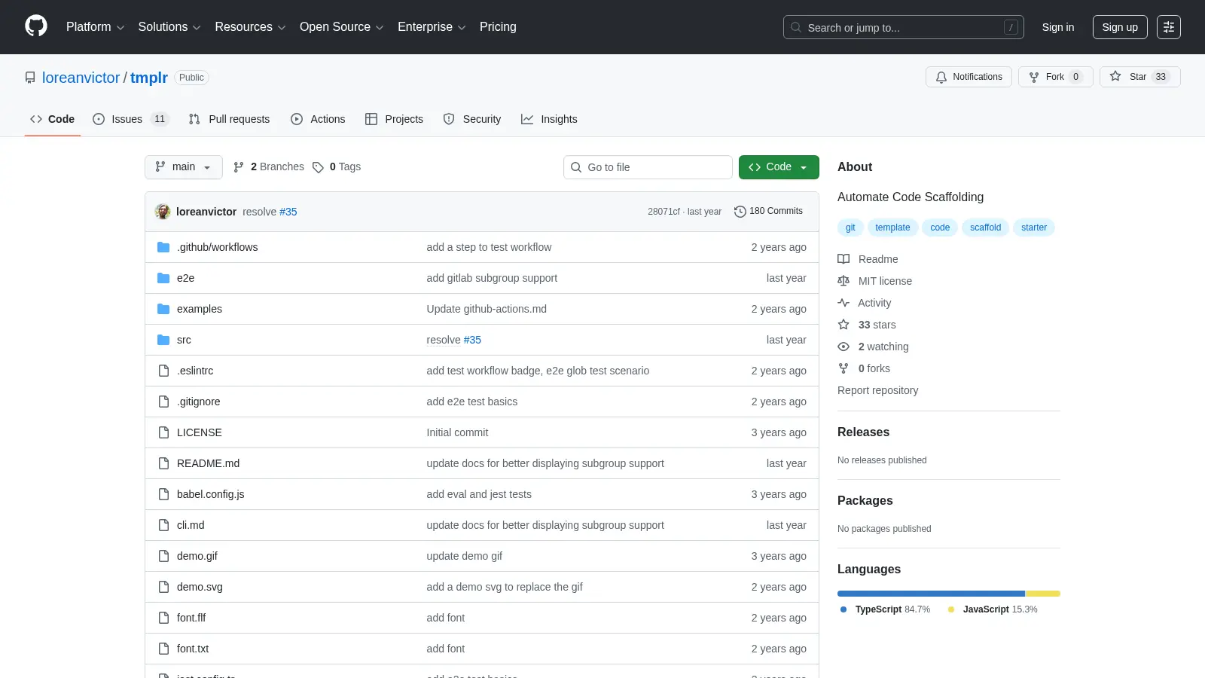The height and width of the screenshot is (678, 1205).
Task: Select the Code tab
Action: point(52,119)
